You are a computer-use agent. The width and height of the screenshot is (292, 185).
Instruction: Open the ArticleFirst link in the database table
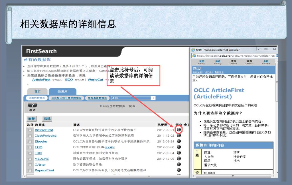(x=44, y=130)
